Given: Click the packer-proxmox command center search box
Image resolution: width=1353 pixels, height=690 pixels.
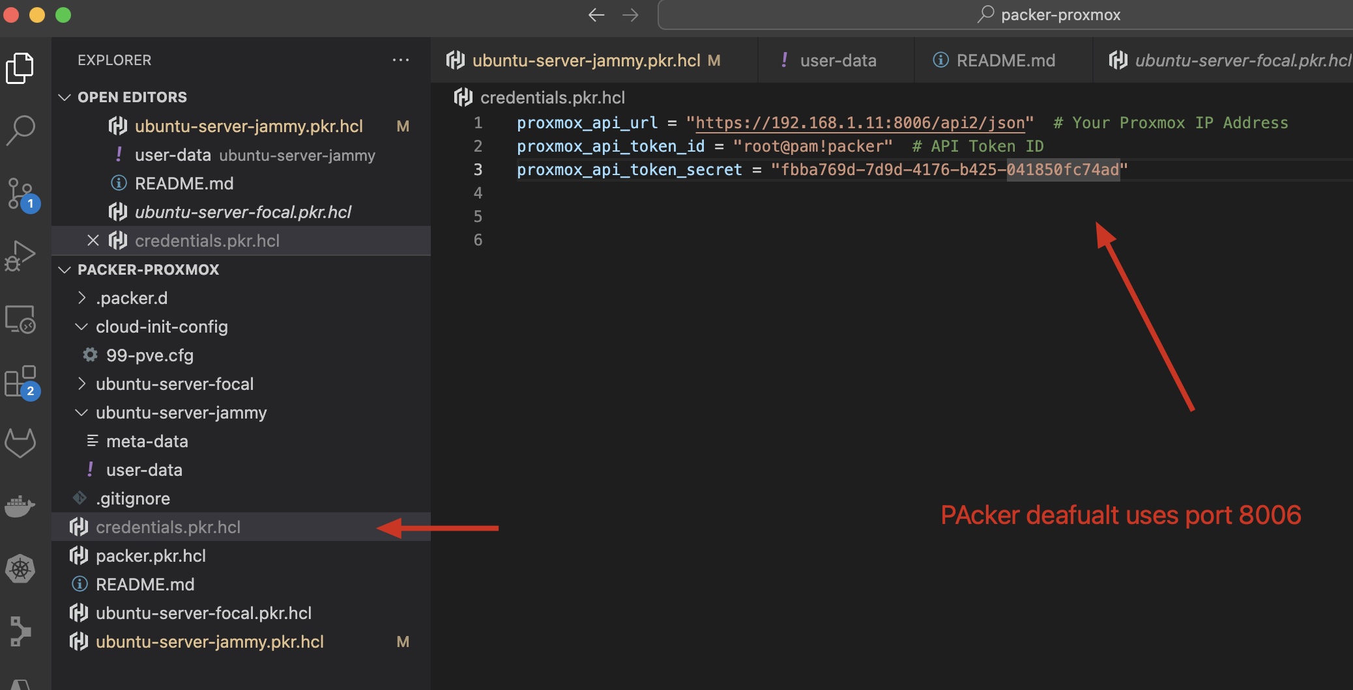Looking at the screenshot, I should coord(1005,15).
